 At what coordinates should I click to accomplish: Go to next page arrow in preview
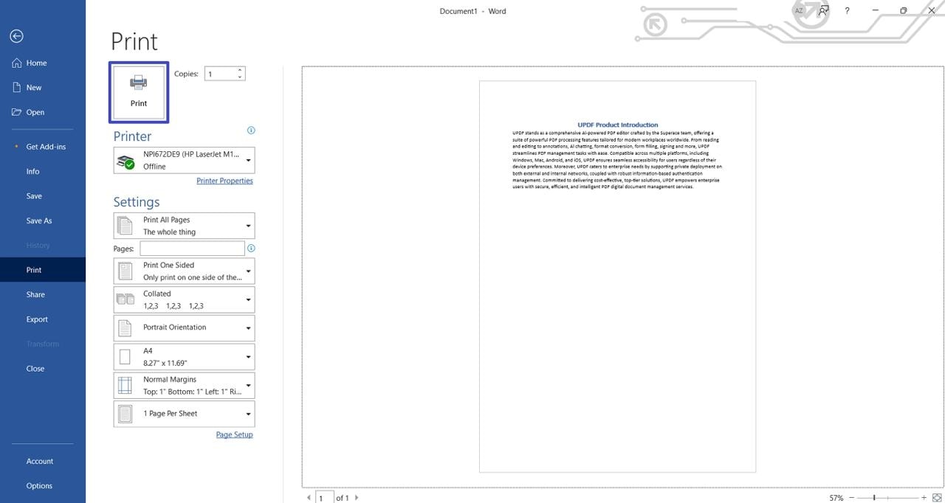pyautogui.click(x=357, y=498)
